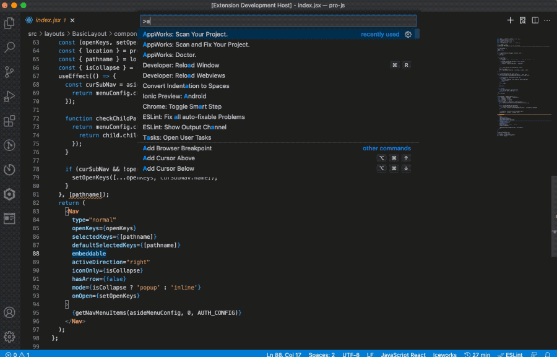This screenshot has width=557, height=357.
Task: Open the Run and Debug view
Action: pyautogui.click(x=9, y=96)
